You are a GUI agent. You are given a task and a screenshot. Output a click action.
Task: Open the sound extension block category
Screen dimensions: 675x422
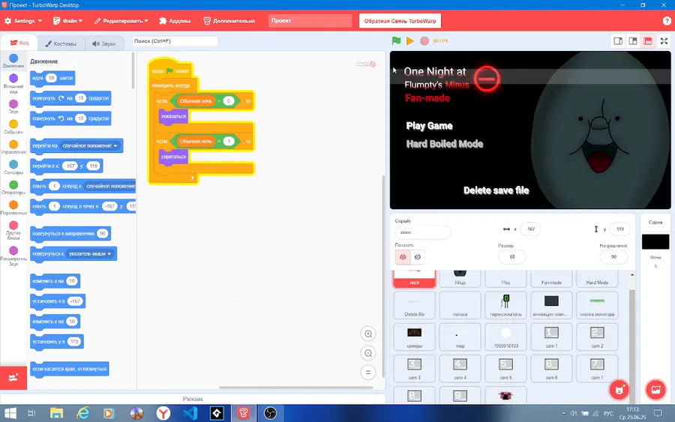click(x=13, y=256)
